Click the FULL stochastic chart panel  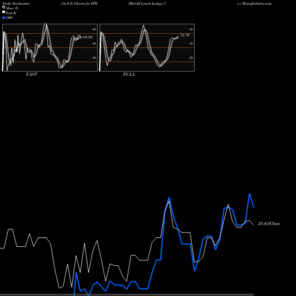pos(147,47)
